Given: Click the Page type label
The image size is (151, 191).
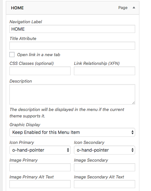Looking at the screenshot, I should point(123,8).
